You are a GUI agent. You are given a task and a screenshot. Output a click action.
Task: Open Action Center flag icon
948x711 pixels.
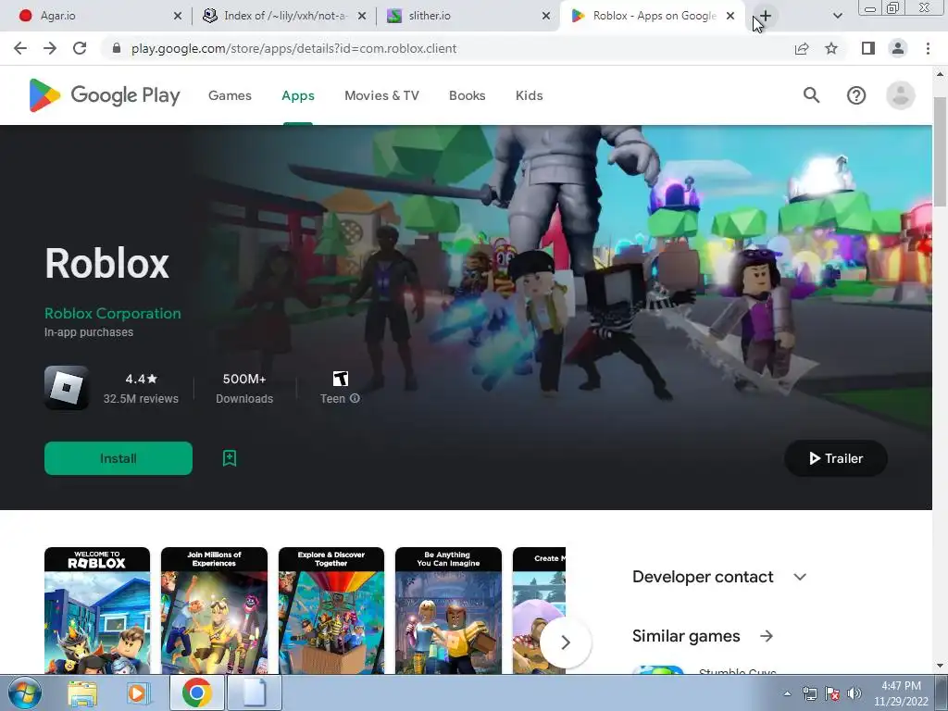point(832,693)
